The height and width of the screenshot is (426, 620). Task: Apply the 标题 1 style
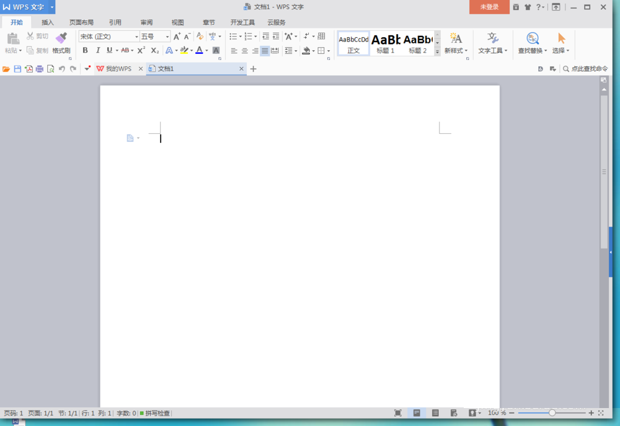pos(386,43)
